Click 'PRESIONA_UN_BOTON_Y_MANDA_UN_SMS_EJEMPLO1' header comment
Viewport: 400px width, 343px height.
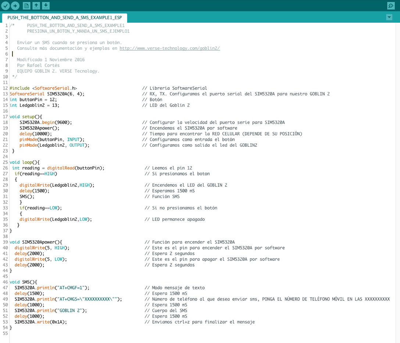click(78, 31)
